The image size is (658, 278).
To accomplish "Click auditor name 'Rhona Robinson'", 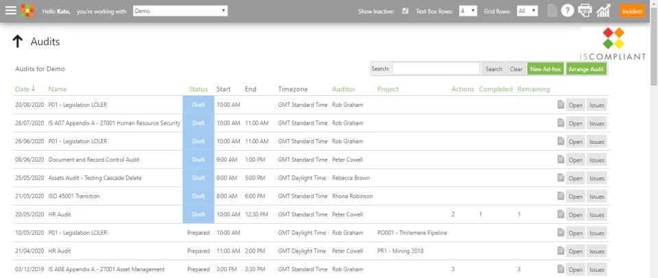I will [x=352, y=196].
